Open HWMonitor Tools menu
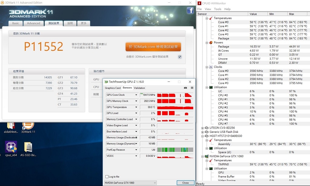 tap(217, 9)
